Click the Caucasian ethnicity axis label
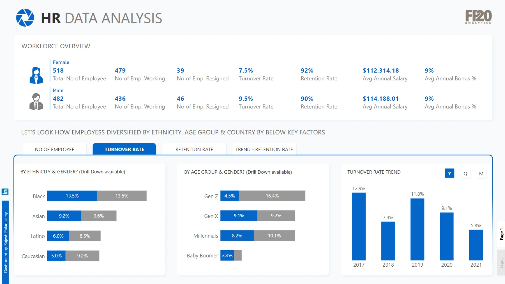The width and height of the screenshot is (505, 284). pos(33,256)
